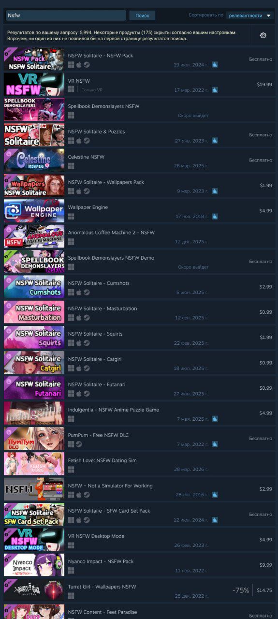The image size is (278, 619).
Task: Click the review thumbs-up icon for VR NSFW
Action: click(215, 90)
